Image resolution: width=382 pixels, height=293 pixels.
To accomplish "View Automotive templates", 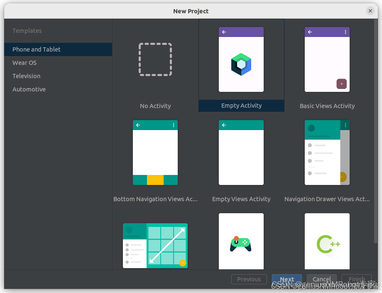I will point(29,89).
